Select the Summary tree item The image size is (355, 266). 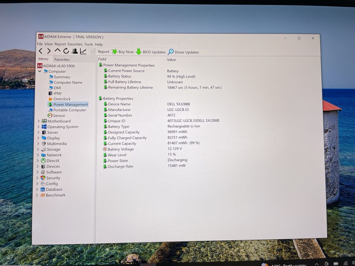60,77
